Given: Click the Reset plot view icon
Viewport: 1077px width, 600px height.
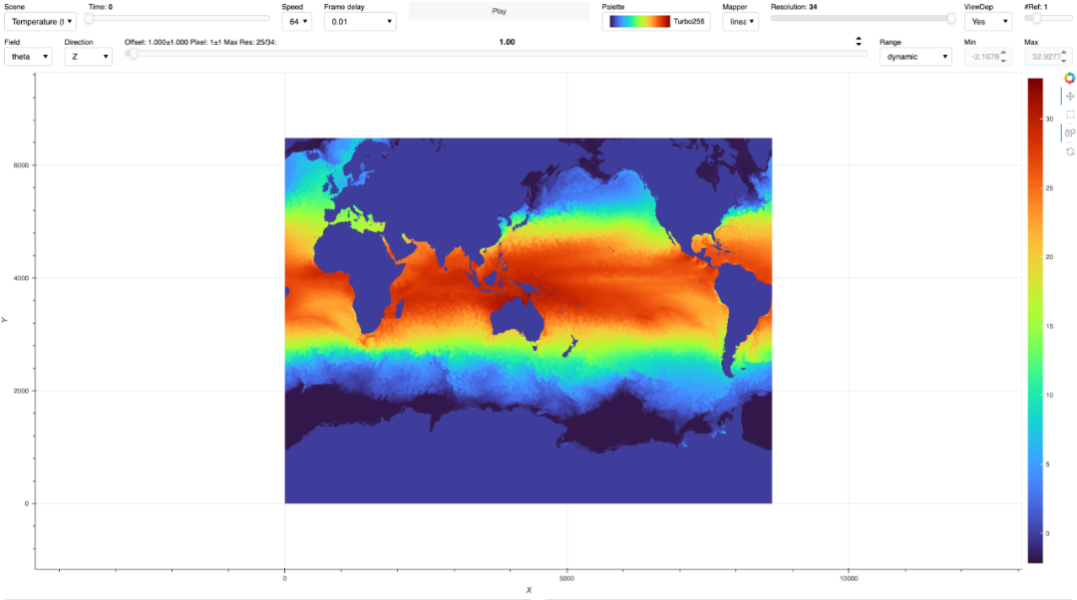Looking at the screenshot, I should click(1070, 151).
